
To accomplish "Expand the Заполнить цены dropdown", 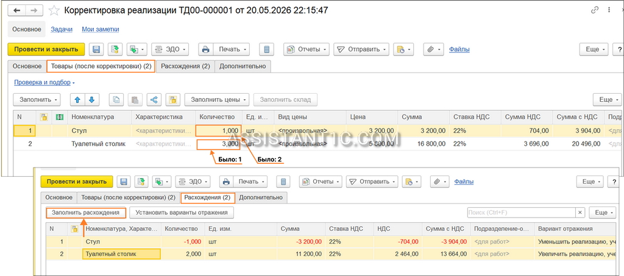I will click(x=217, y=99).
